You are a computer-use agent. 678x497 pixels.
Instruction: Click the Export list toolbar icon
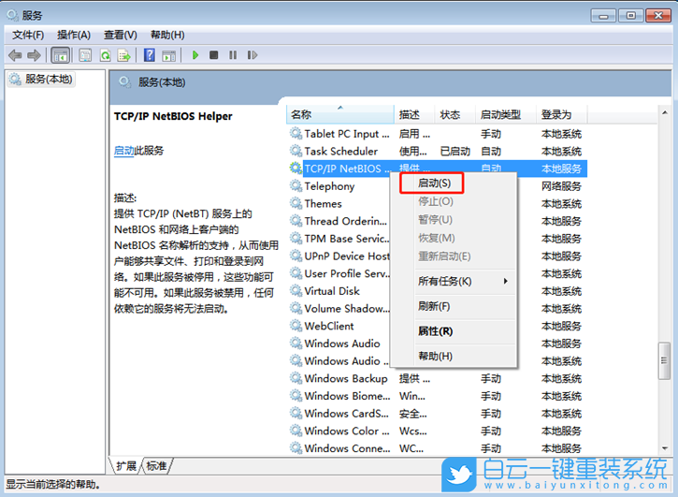[x=124, y=55]
